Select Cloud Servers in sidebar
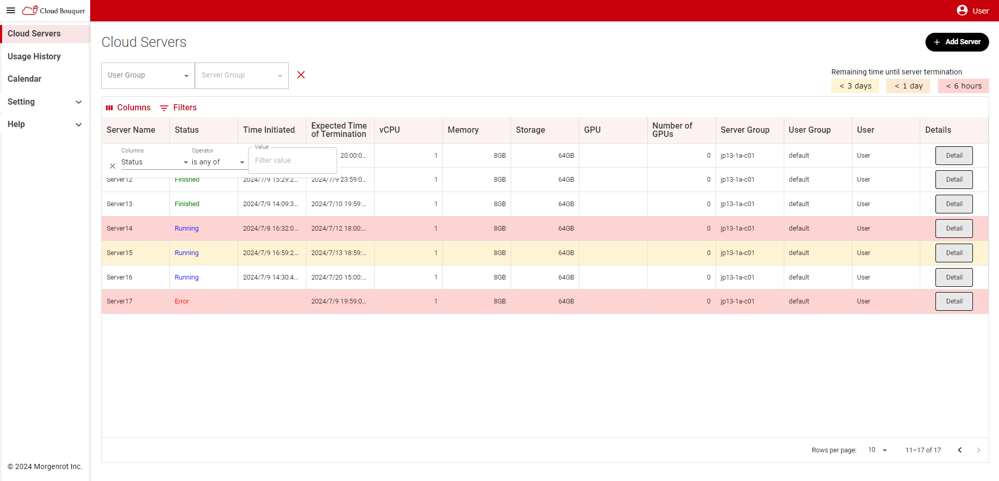The width and height of the screenshot is (999, 481). pos(45,33)
